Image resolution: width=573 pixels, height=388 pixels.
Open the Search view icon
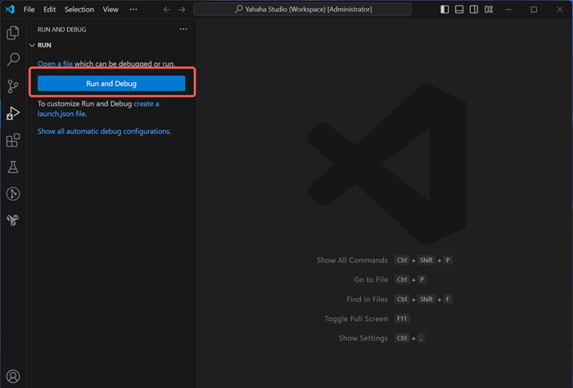[13, 60]
